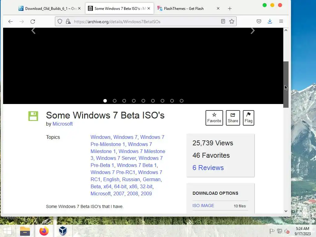The height and width of the screenshot is (237, 316).
Task: Select the second carousel dot
Action: point(115,101)
